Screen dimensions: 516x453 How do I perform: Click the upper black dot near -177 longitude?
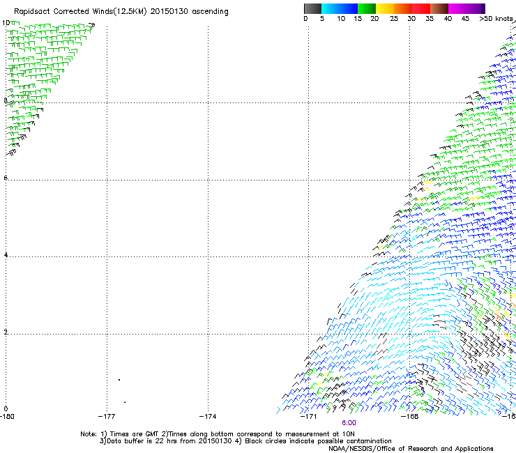[119, 380]
